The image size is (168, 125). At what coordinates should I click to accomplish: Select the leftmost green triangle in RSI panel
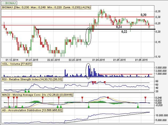(x=25, y=91)
